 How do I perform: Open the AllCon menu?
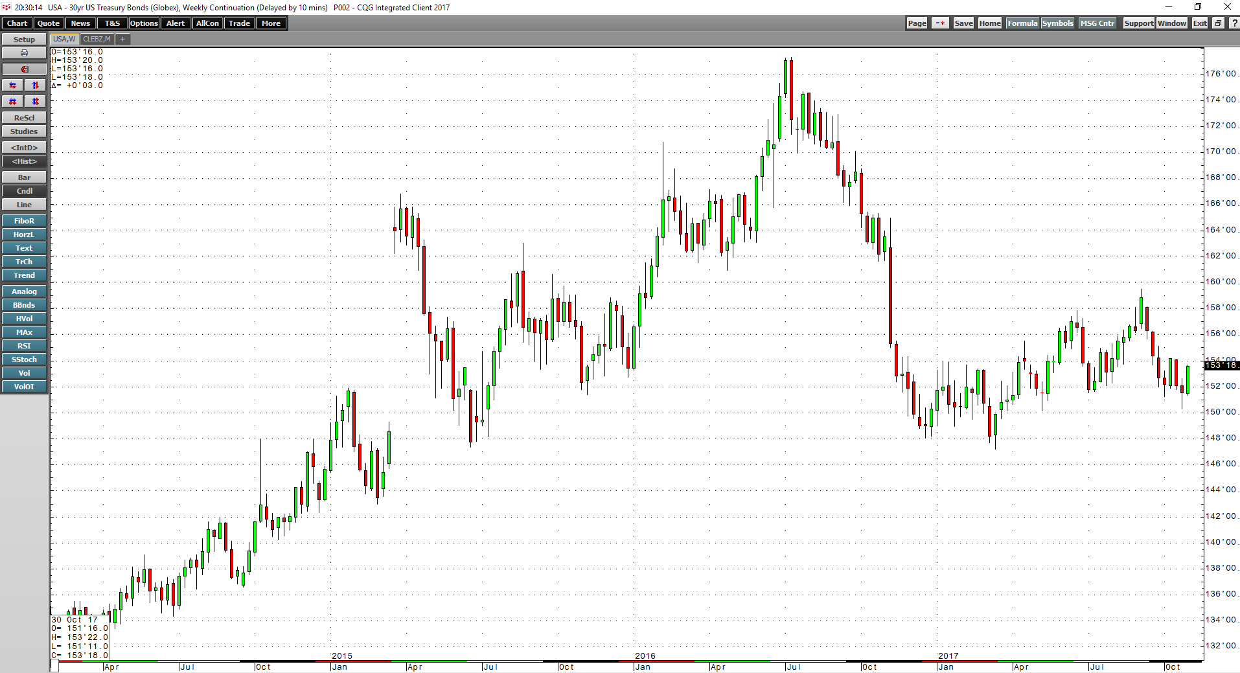coord(207,23)
